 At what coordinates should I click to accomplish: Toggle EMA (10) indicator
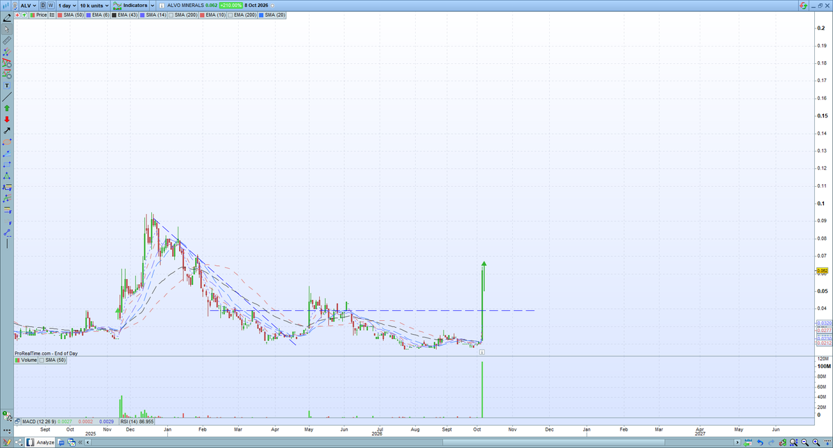(212, 15)
